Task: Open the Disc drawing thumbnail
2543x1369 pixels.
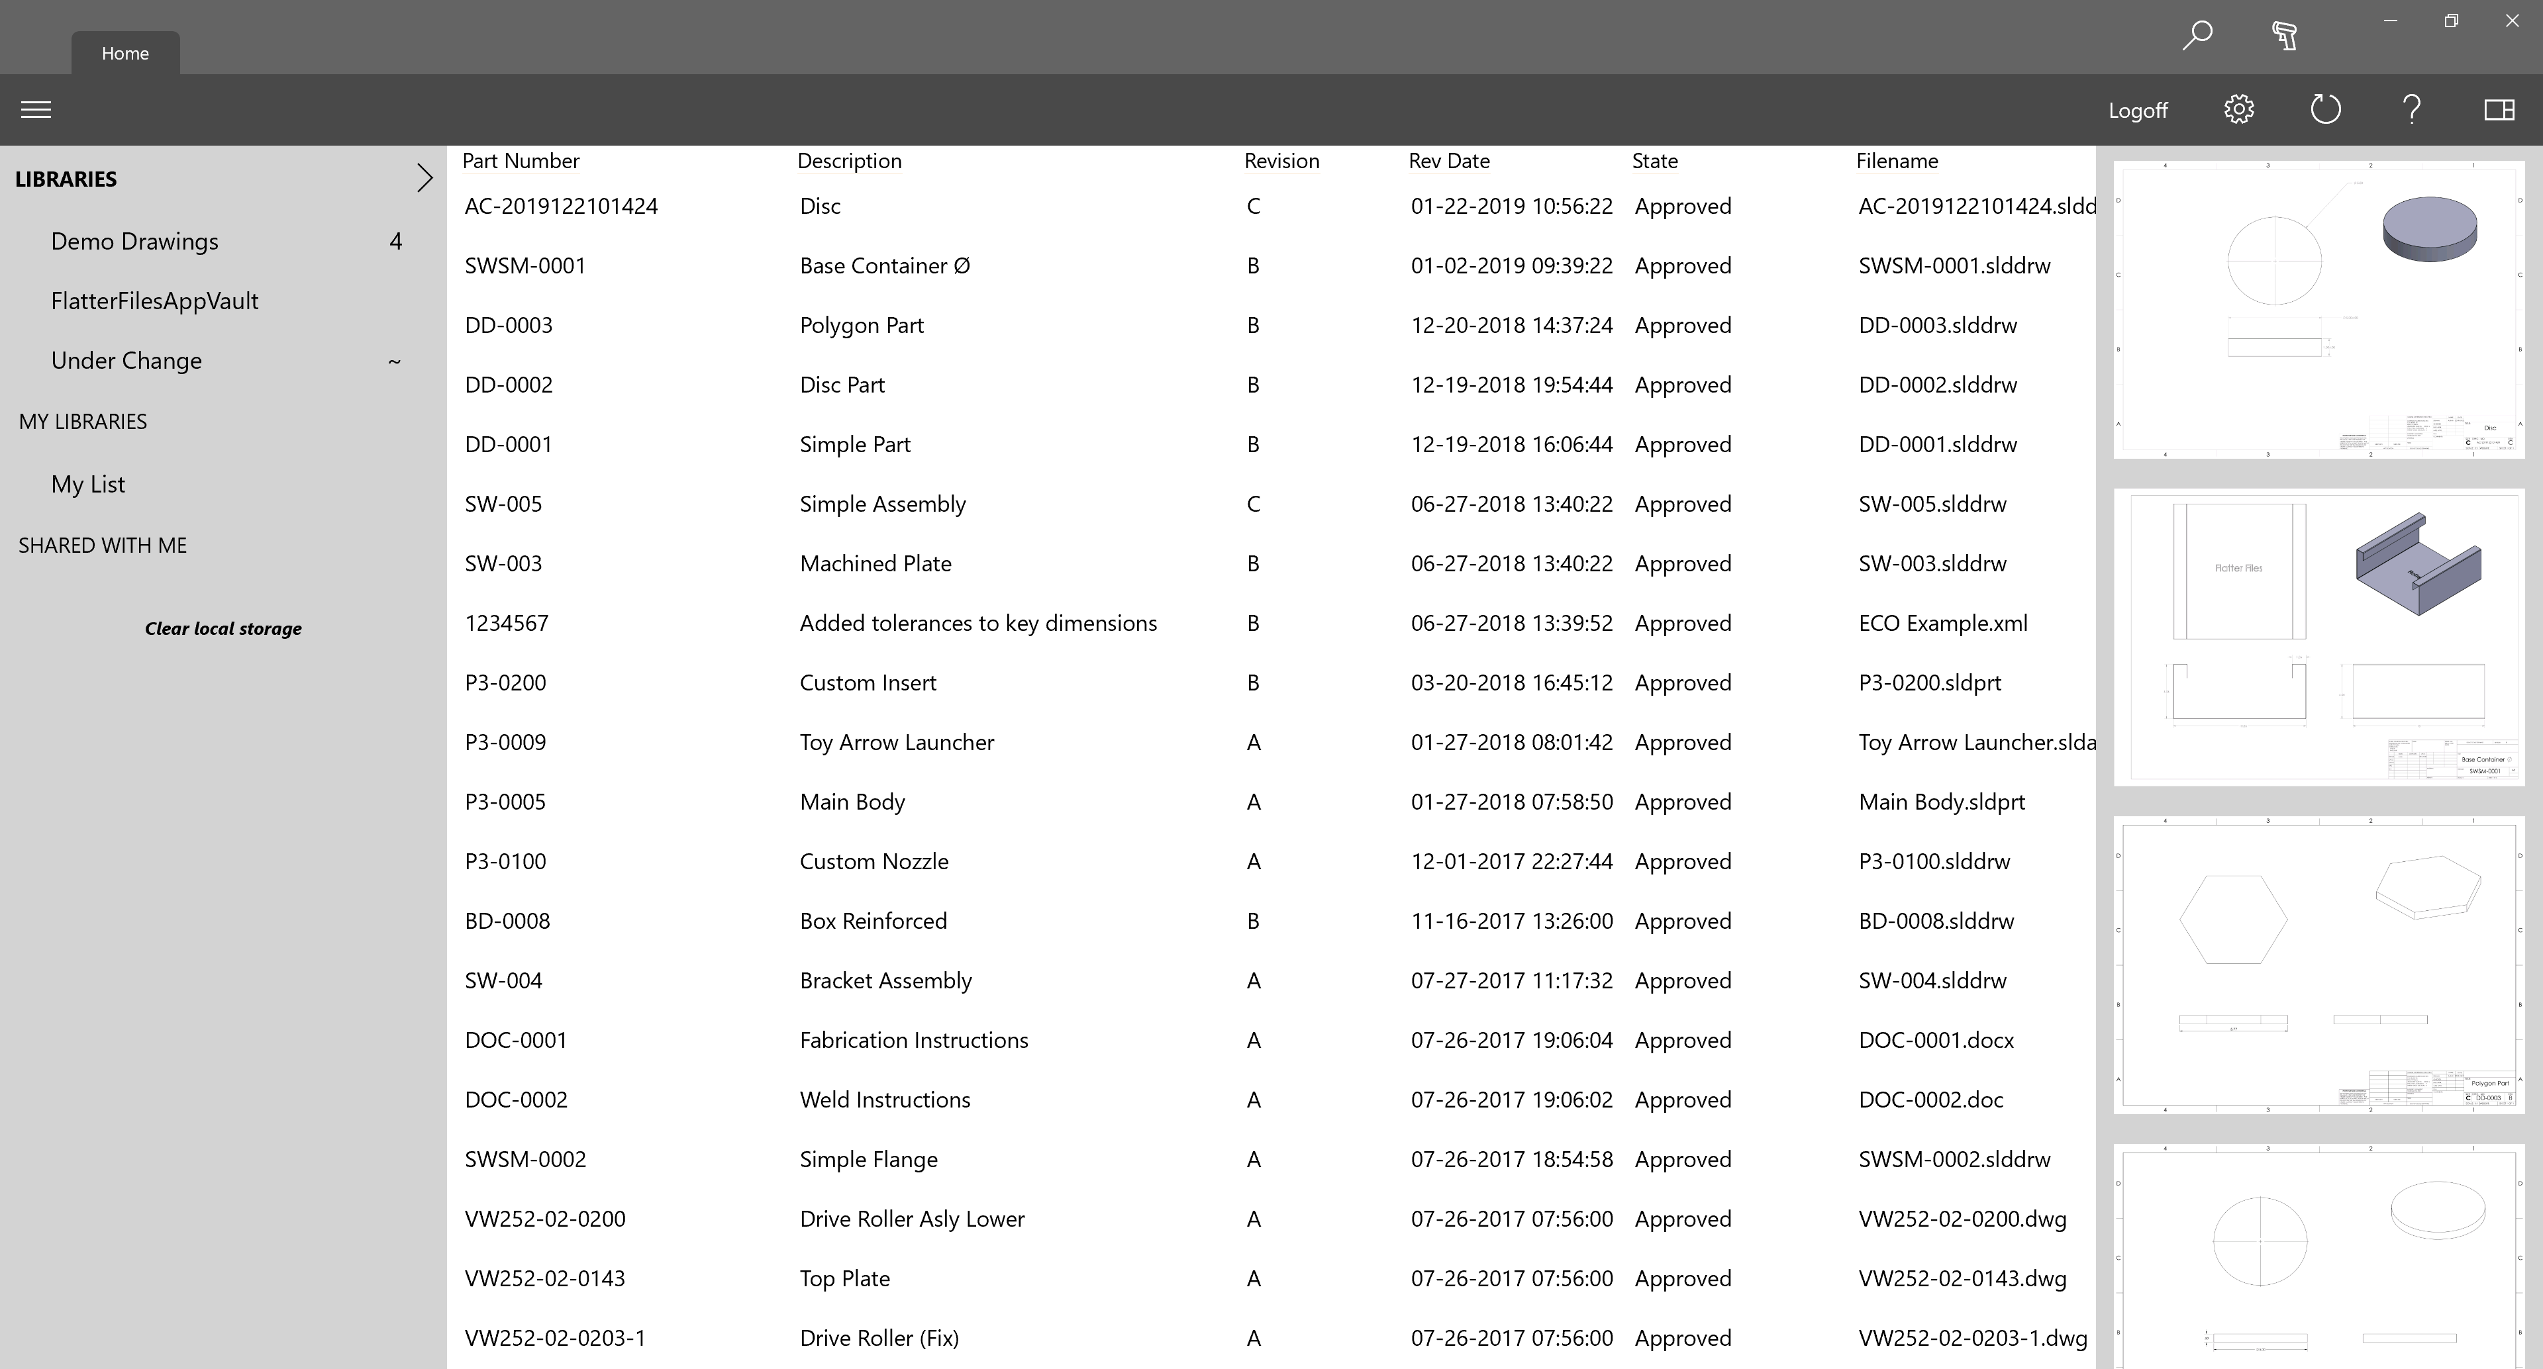Action: pos(2319,310)
